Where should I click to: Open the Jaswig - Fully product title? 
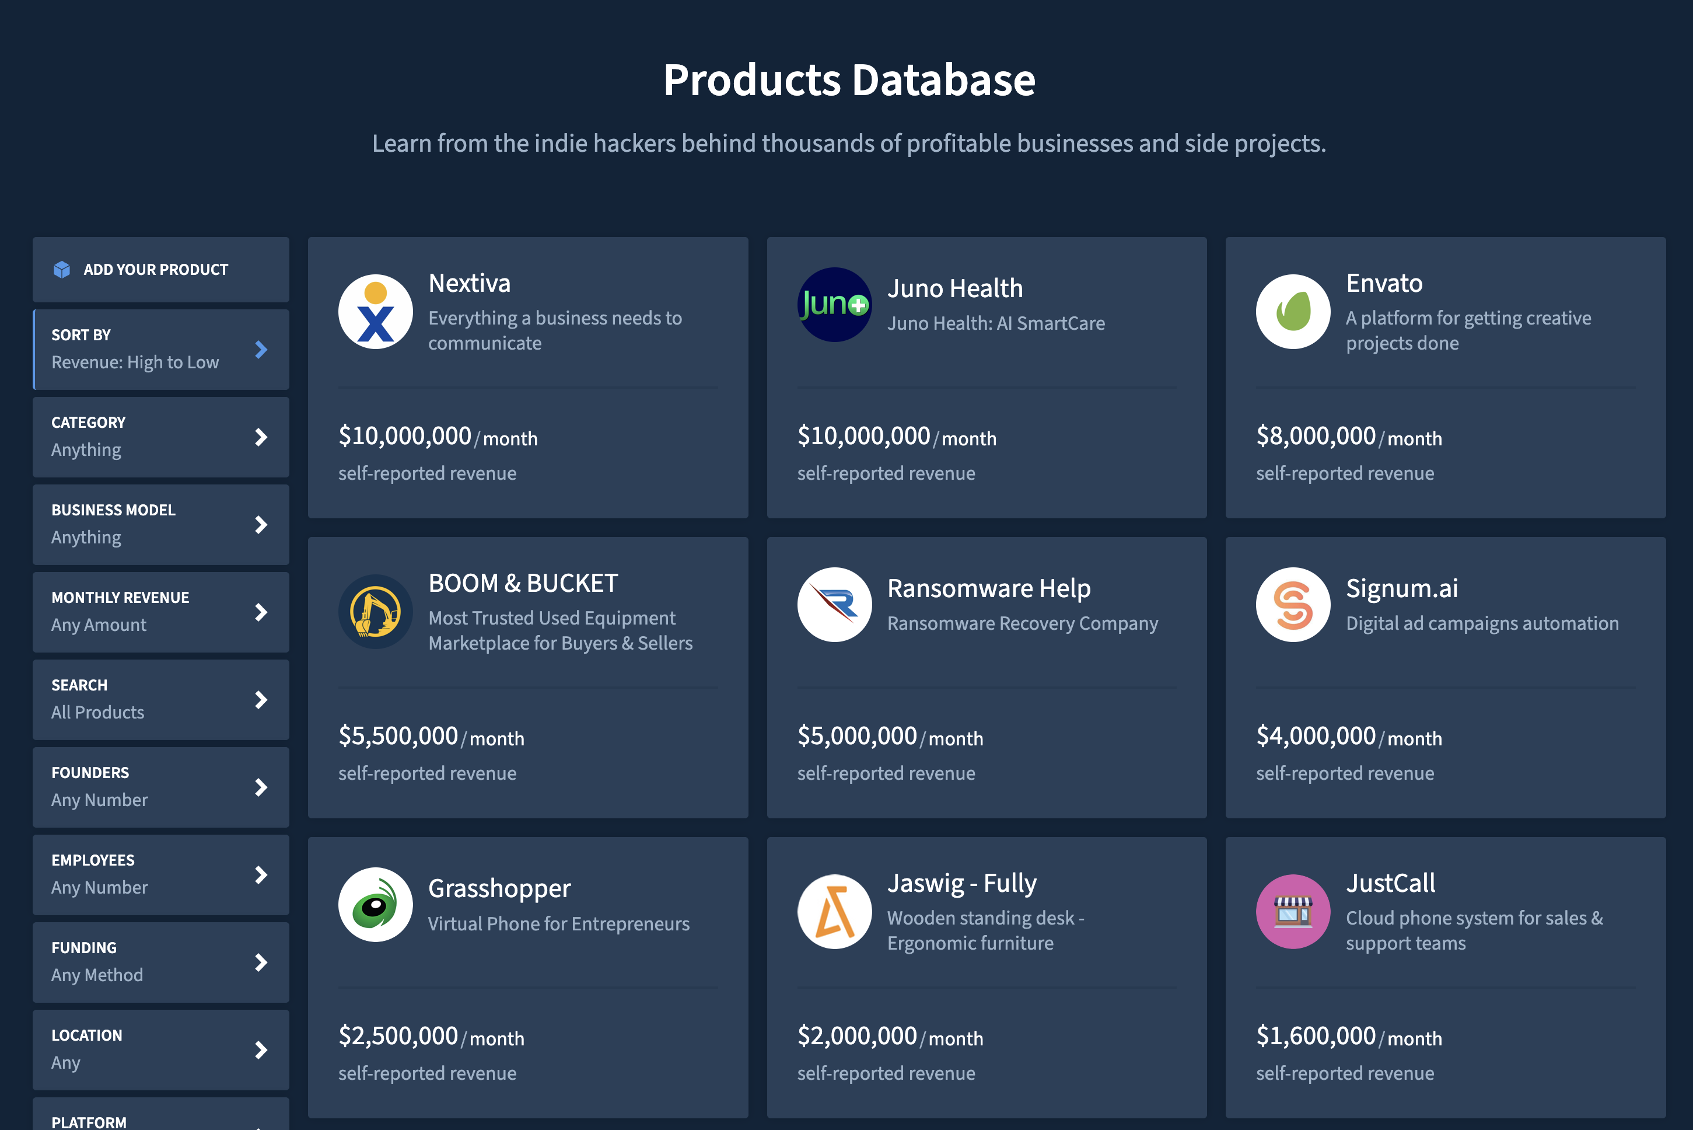point(961,884)
